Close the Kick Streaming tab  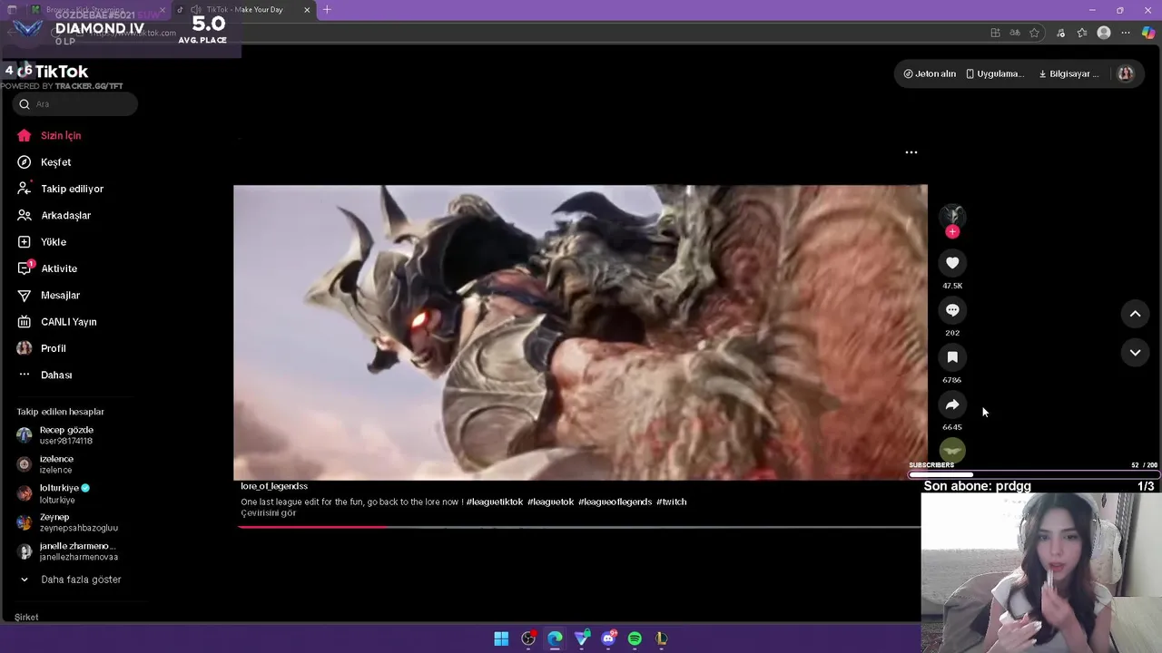click(162, 10)
